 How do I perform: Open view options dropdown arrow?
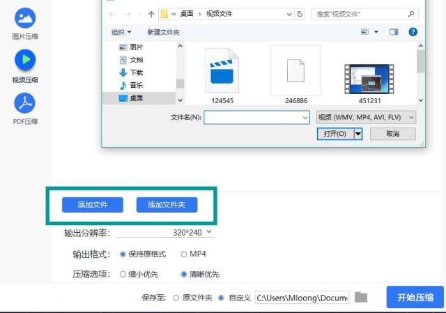[376, 32]
